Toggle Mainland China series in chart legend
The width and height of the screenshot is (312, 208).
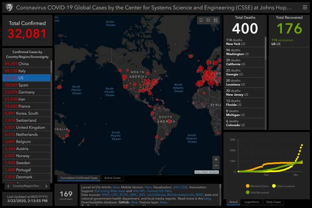click(257, 186)
